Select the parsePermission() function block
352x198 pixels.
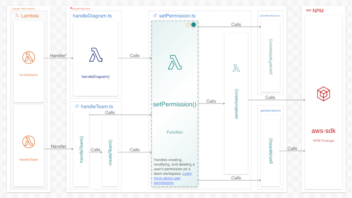271,56
